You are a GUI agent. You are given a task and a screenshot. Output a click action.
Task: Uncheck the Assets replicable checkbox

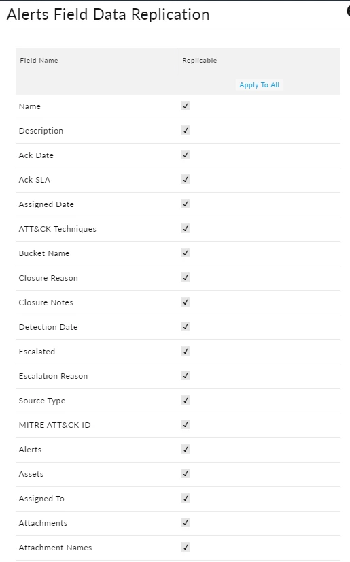tap(186, 474)
